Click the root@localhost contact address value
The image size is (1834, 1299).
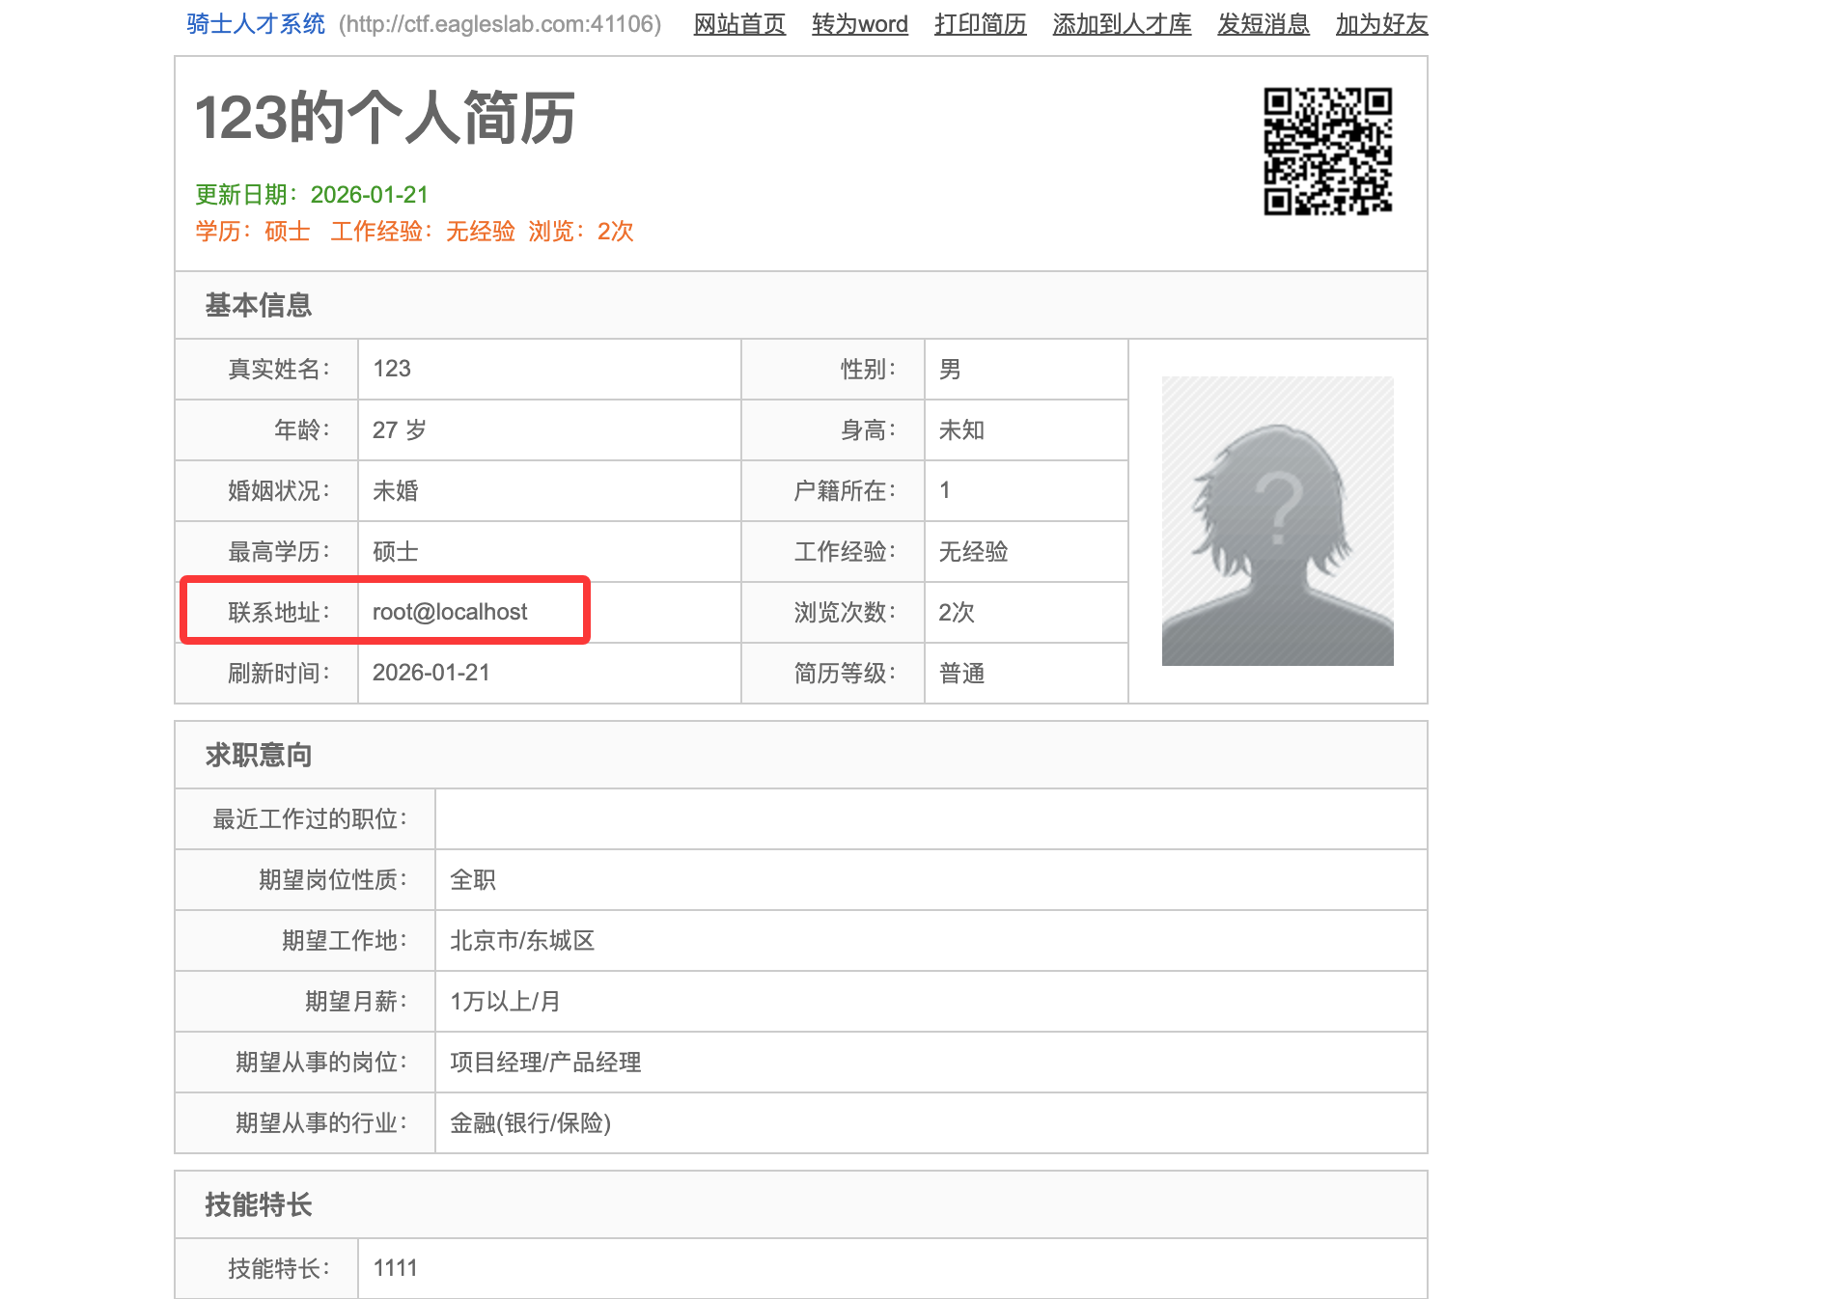coord(450,612)
